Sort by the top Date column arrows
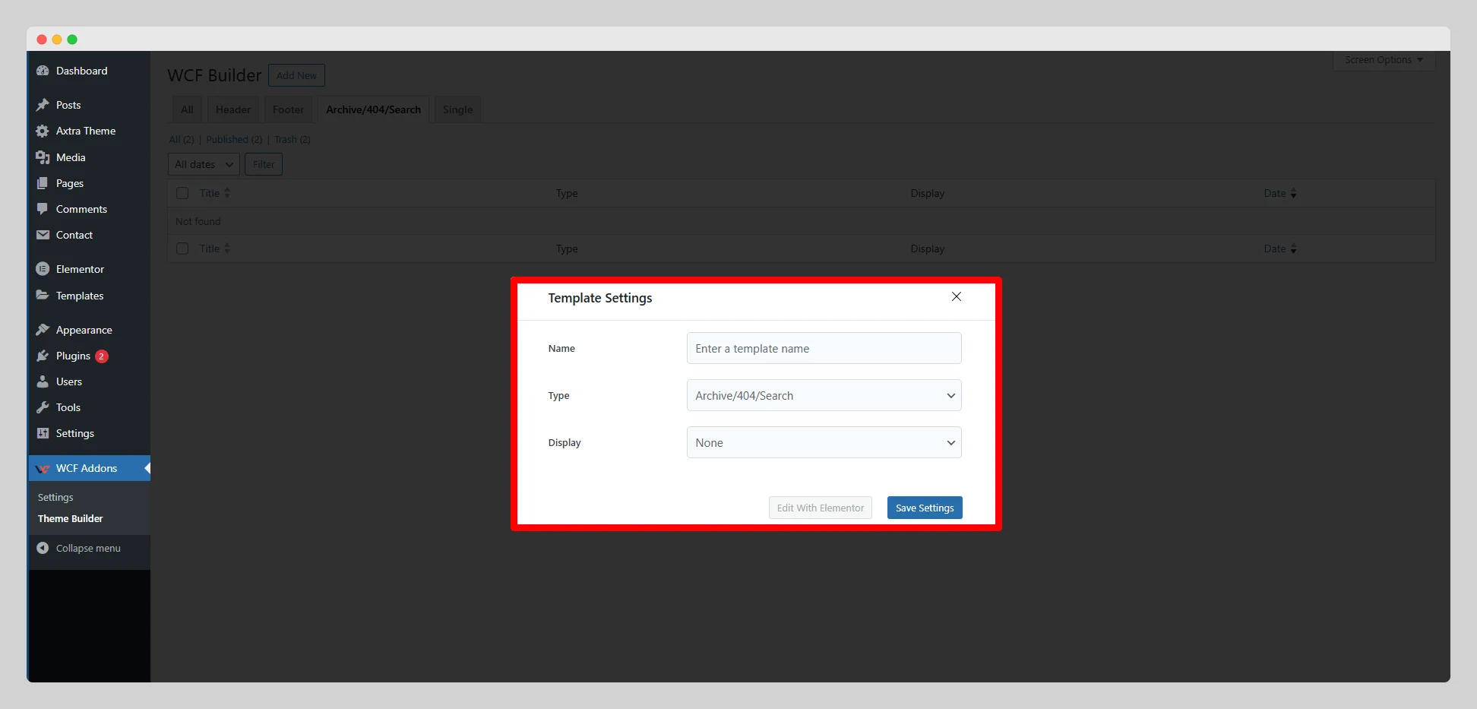 pyautogui.click(x=1293, y=193)
